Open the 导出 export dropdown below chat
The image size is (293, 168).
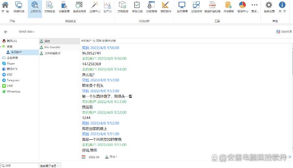click(111, 157)
